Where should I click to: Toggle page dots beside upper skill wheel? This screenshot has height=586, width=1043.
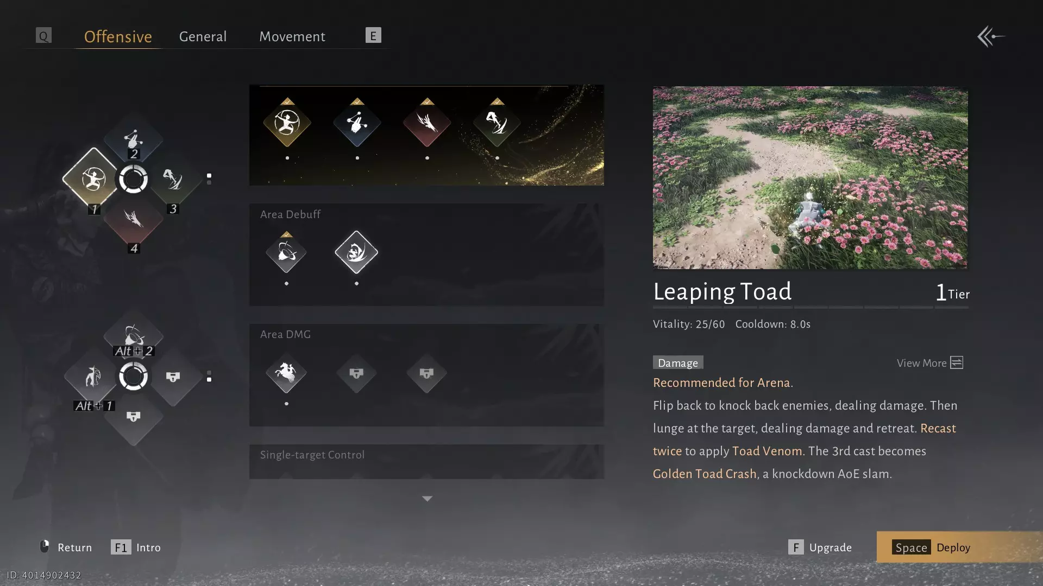[x=209, y=179]
